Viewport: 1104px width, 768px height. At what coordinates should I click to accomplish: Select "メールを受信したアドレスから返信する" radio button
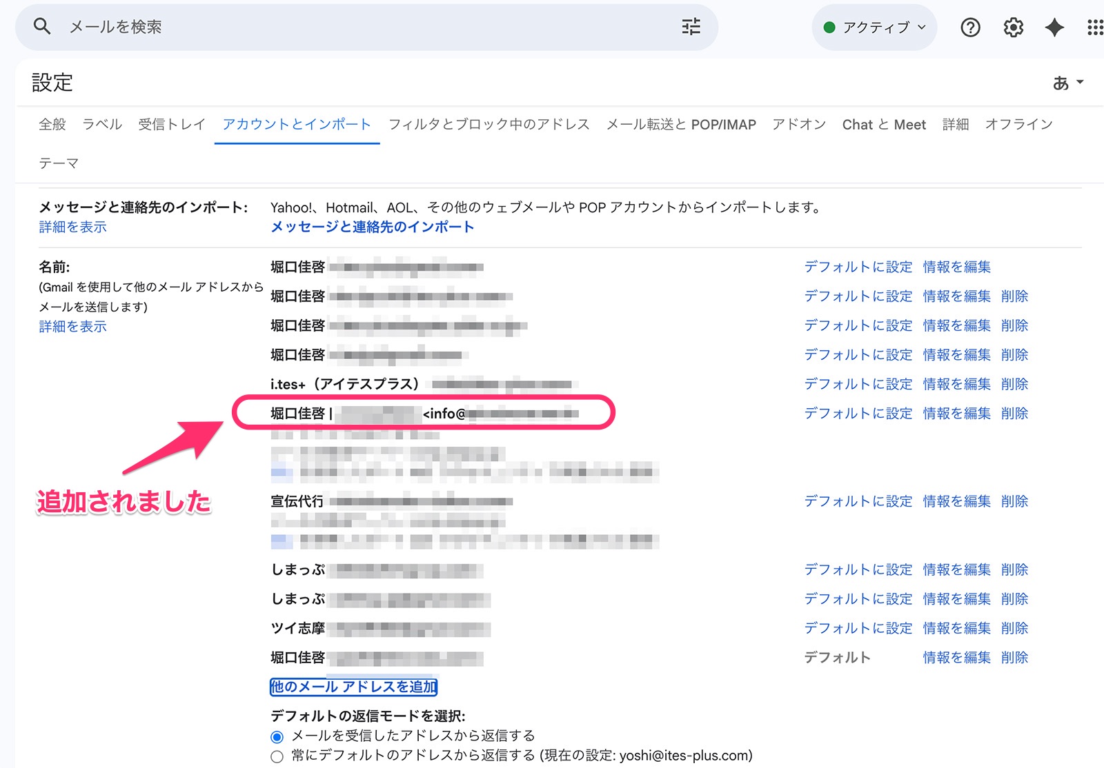click(x=277, y=737)
